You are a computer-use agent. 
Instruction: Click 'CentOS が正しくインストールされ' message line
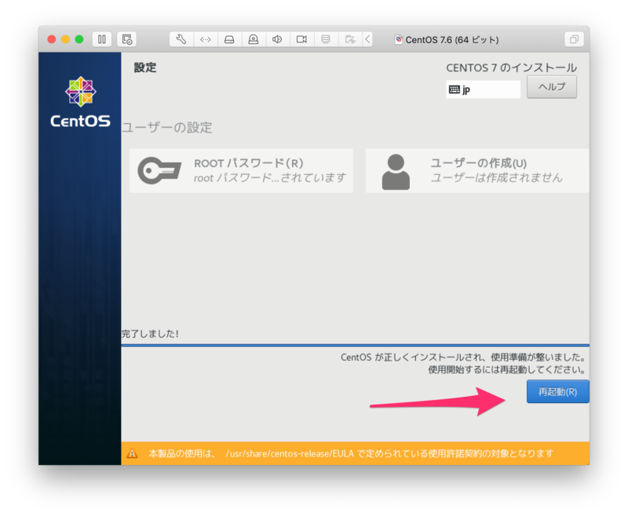point(463,357)
